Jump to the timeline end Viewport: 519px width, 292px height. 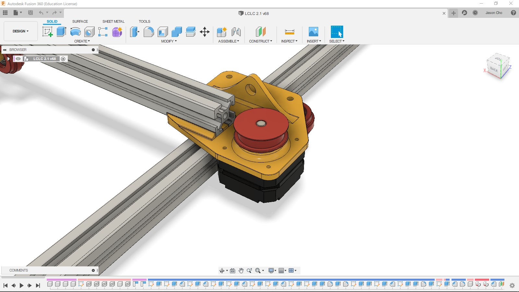point(38,286)
